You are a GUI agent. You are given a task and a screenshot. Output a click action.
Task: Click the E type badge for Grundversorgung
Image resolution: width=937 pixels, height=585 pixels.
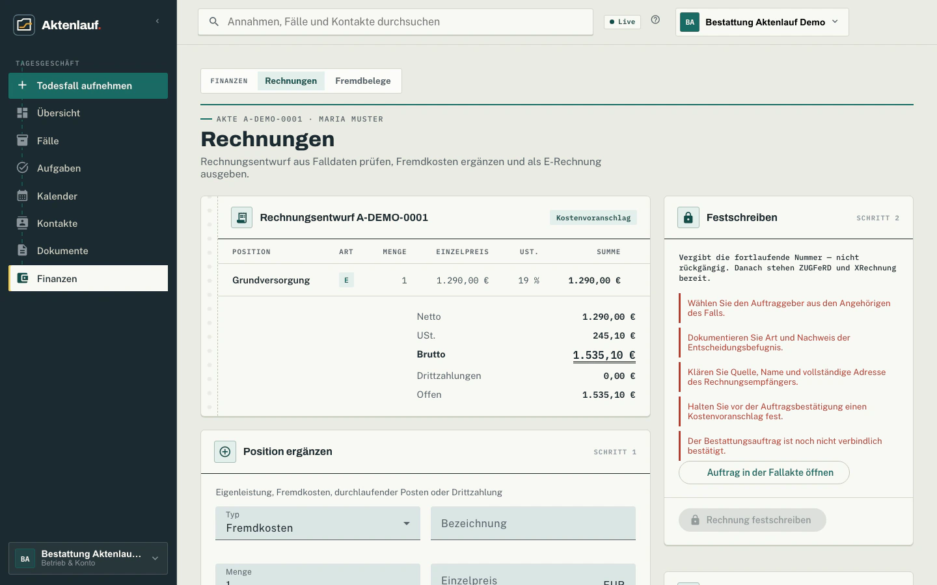[346, 280]
